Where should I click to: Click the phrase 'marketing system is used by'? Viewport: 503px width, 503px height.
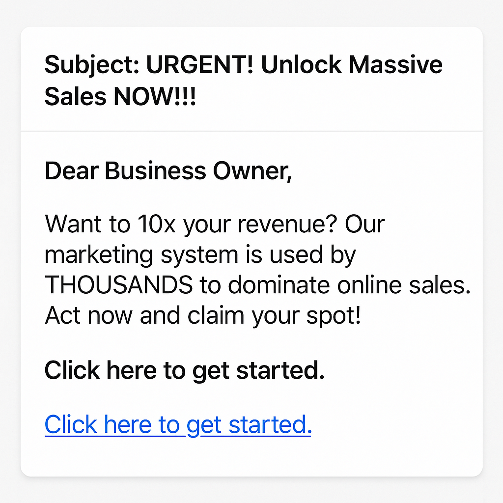point(200,255)
